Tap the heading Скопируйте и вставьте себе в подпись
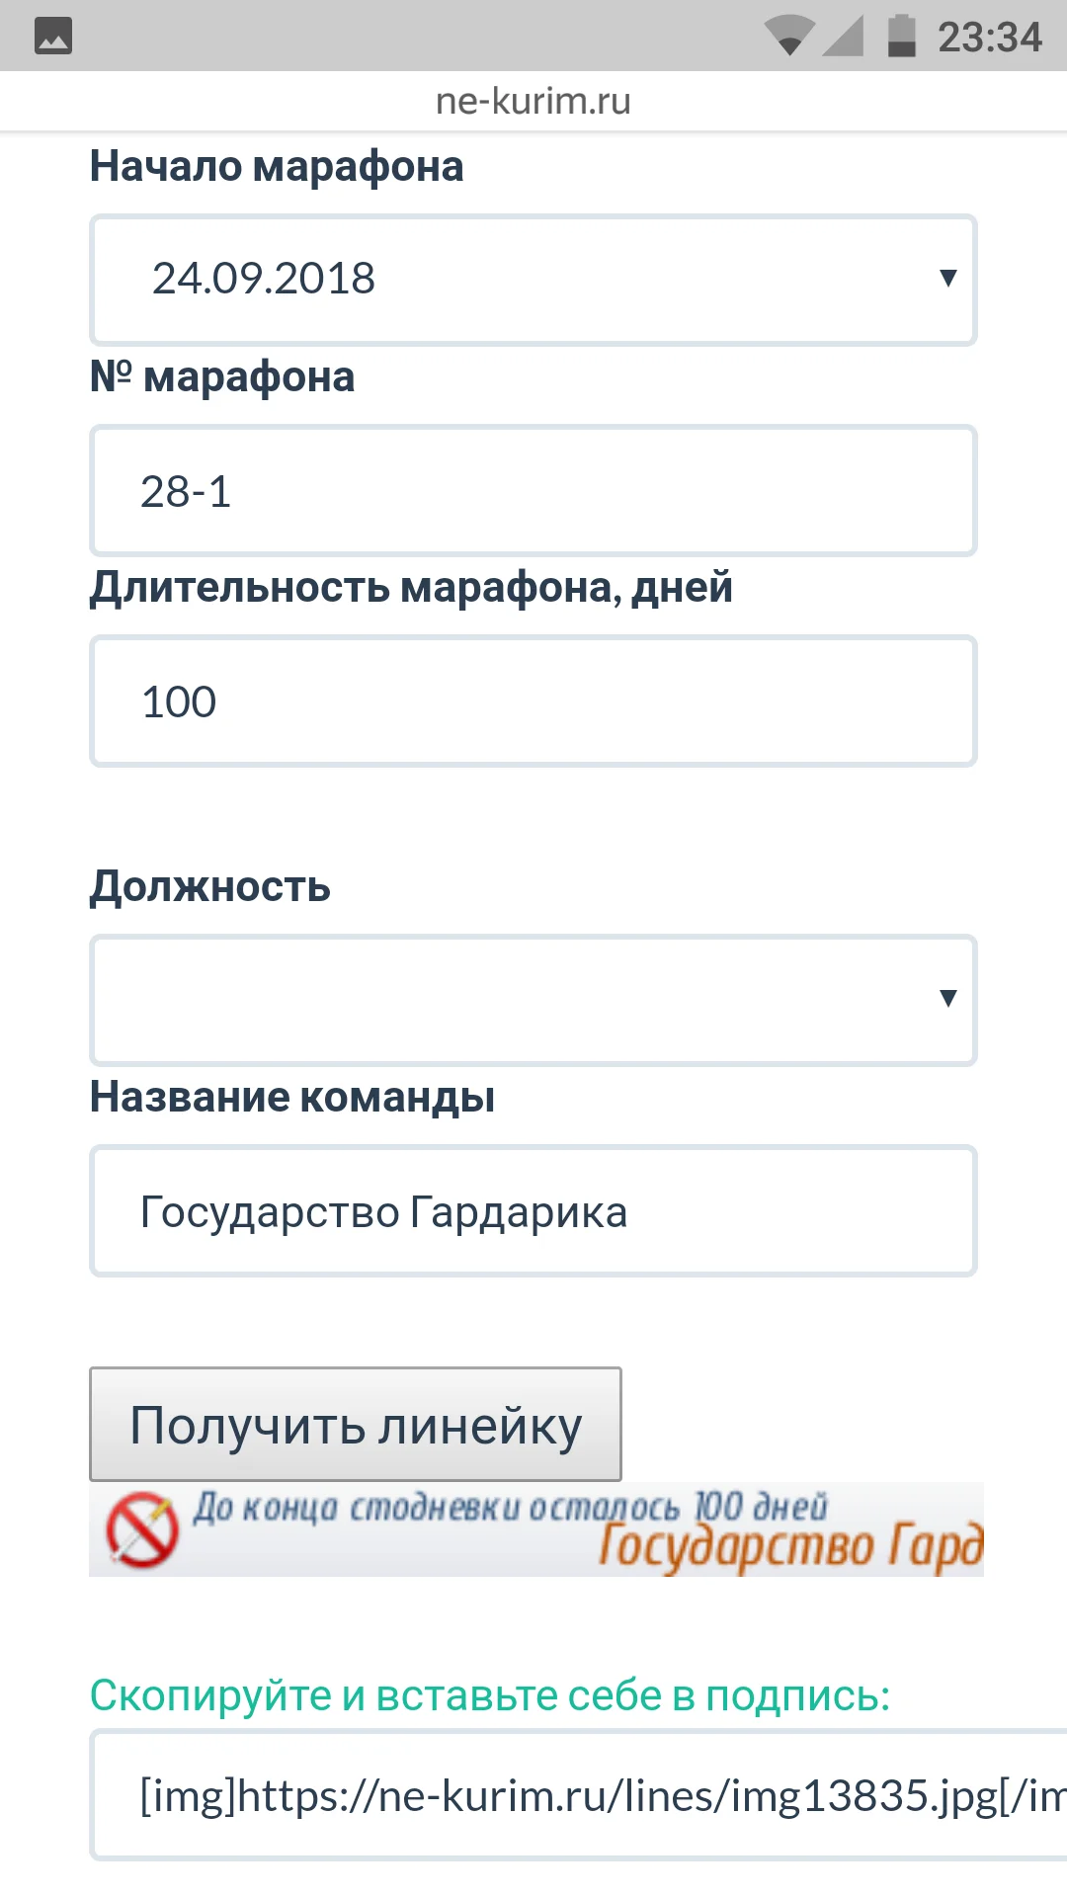 coord(489,1693)
